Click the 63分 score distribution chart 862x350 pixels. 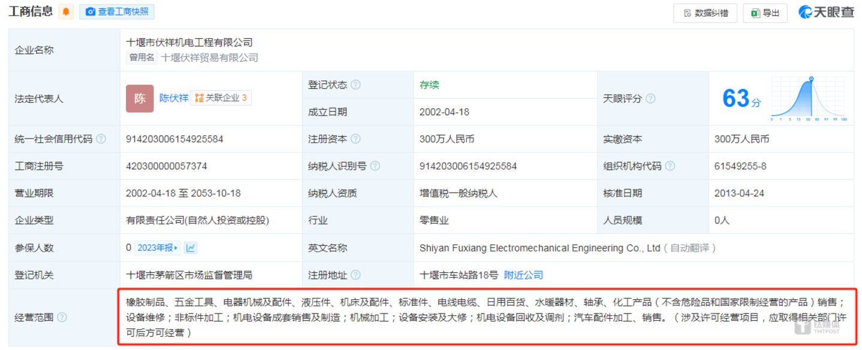tap(808, 99)
